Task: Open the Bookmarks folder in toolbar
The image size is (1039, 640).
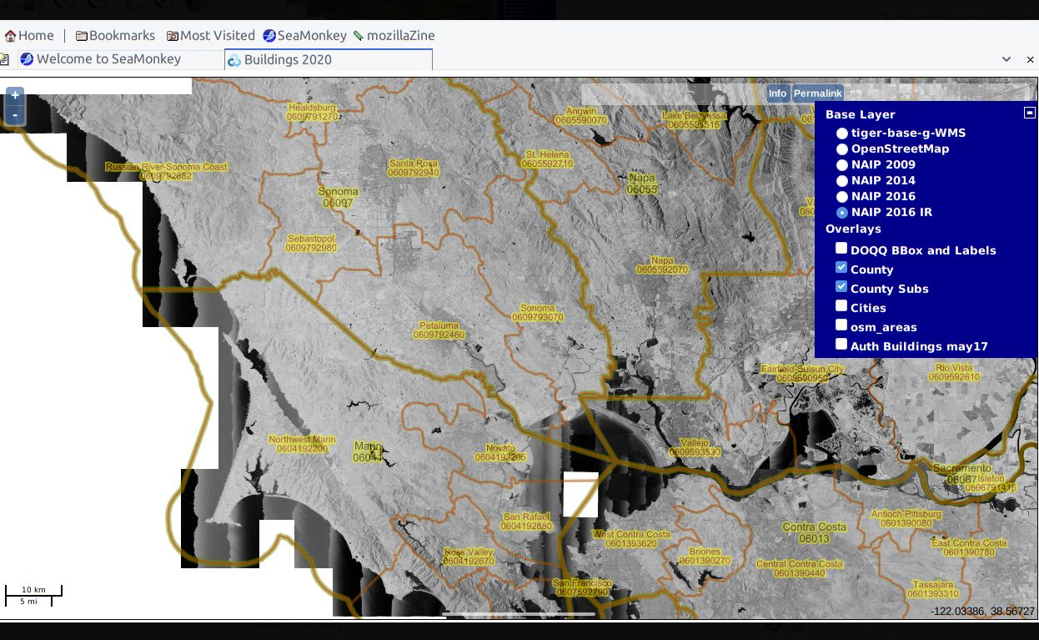Action: [115, 36]
